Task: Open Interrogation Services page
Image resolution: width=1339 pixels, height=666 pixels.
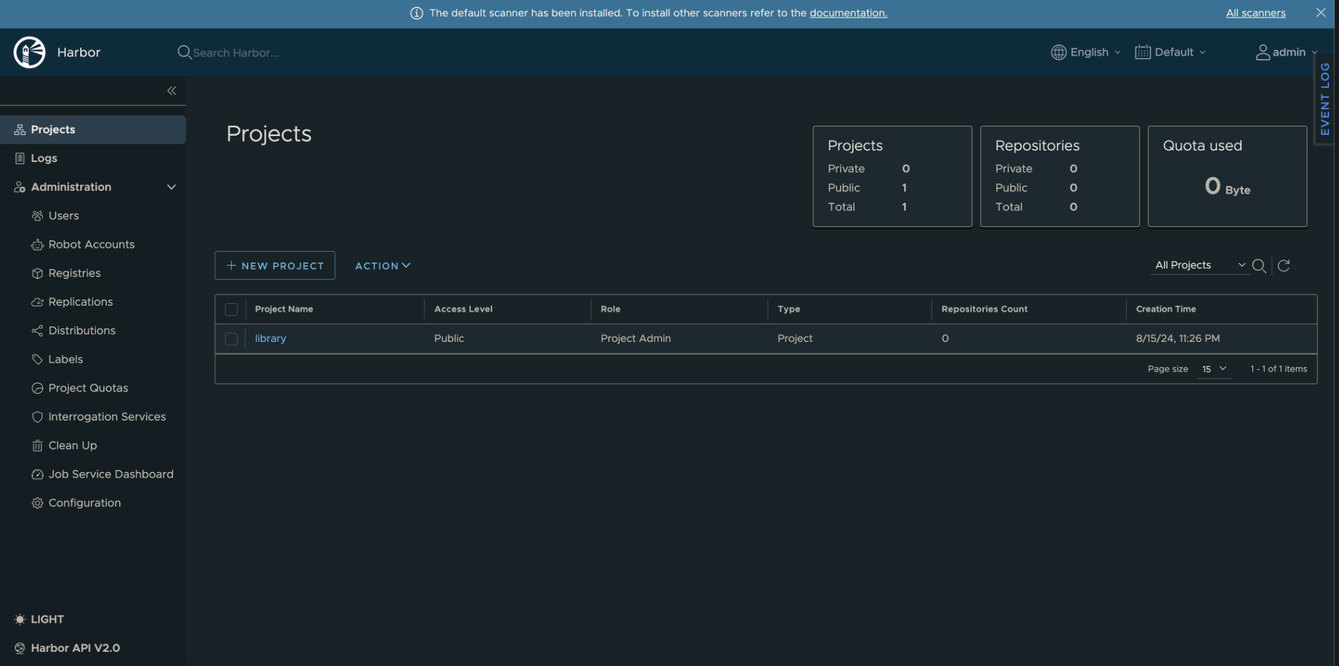Action: (107, 417)
